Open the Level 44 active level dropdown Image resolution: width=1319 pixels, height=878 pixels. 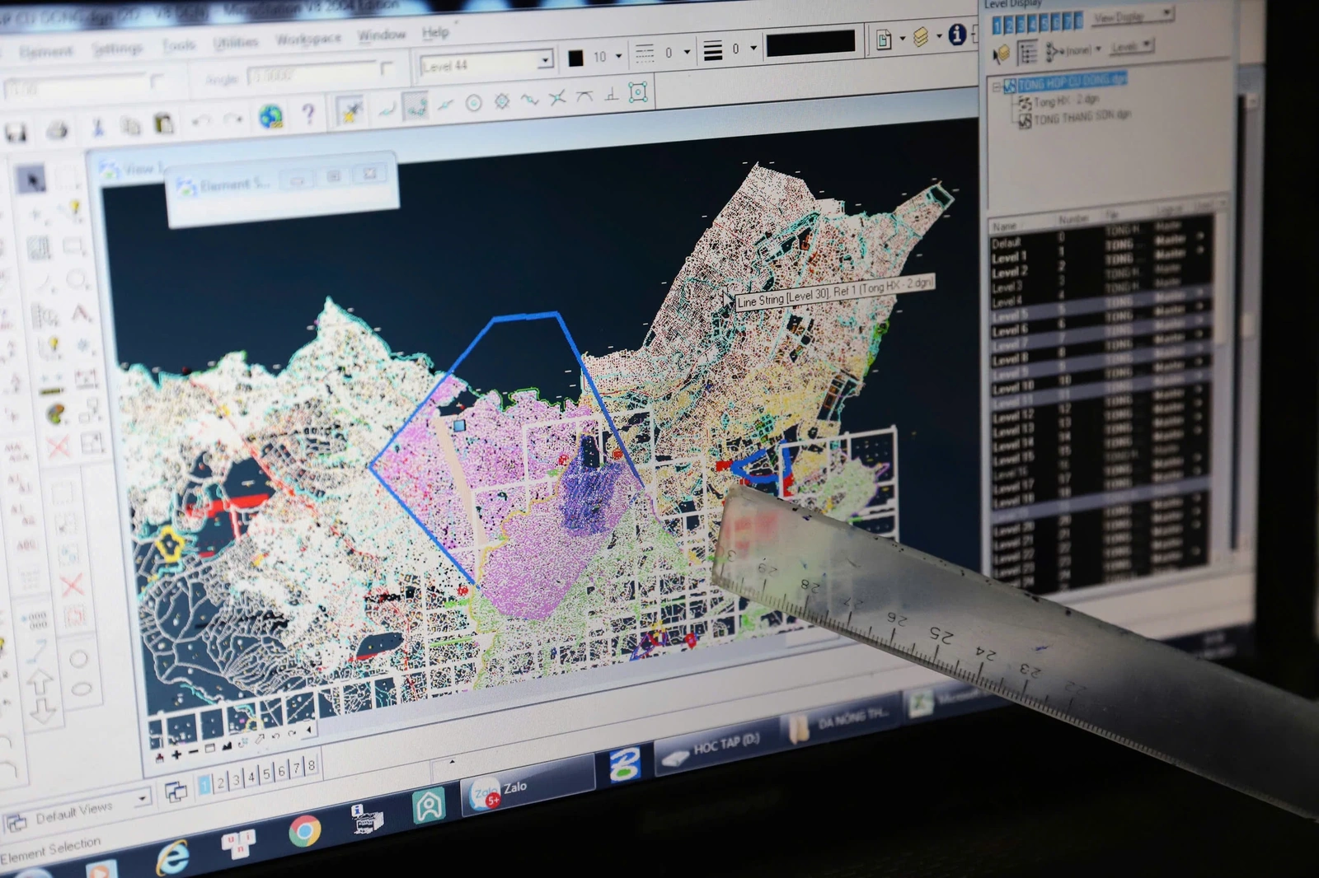point(544,61)
